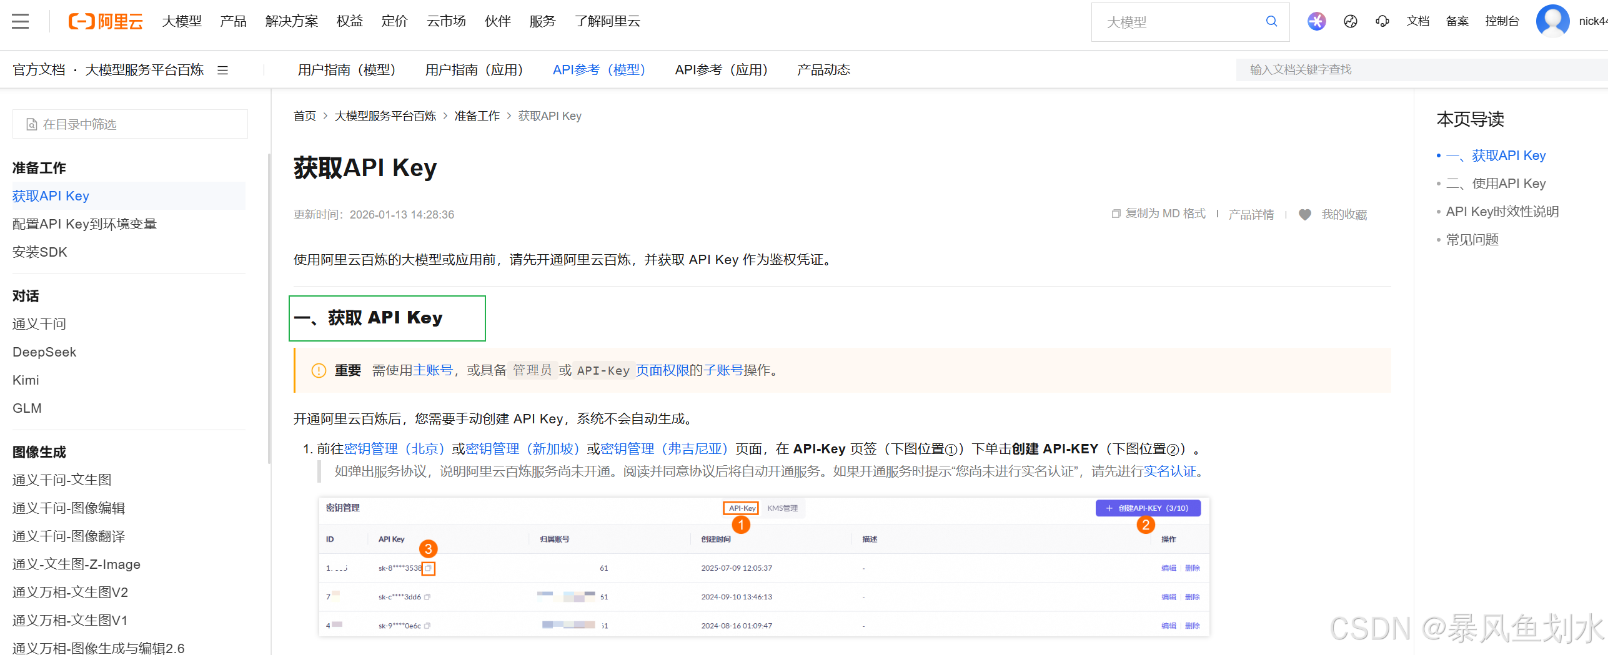Image resolution: width=1608 pixels, height=655 pixels.
Task: Jump to 常见问题 in page guide
Action: point(1472,240)
